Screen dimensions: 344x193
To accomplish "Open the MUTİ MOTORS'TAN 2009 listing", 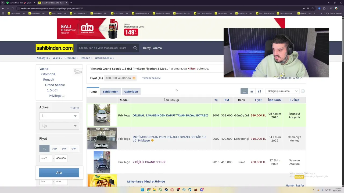I will 169,139.
